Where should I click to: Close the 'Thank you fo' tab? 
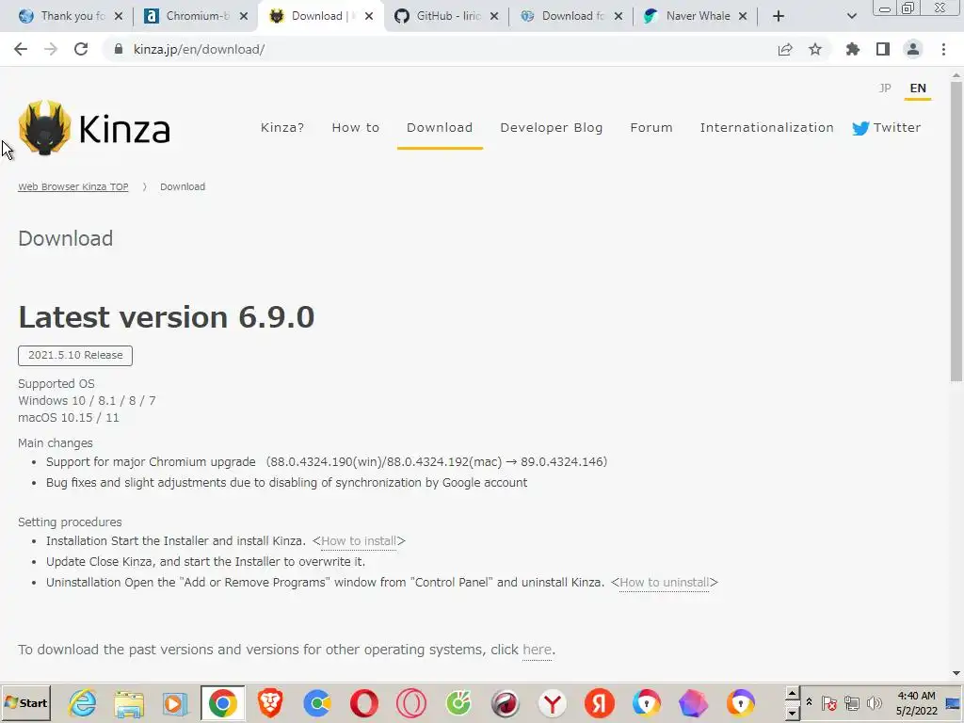(x=119, y=16)
